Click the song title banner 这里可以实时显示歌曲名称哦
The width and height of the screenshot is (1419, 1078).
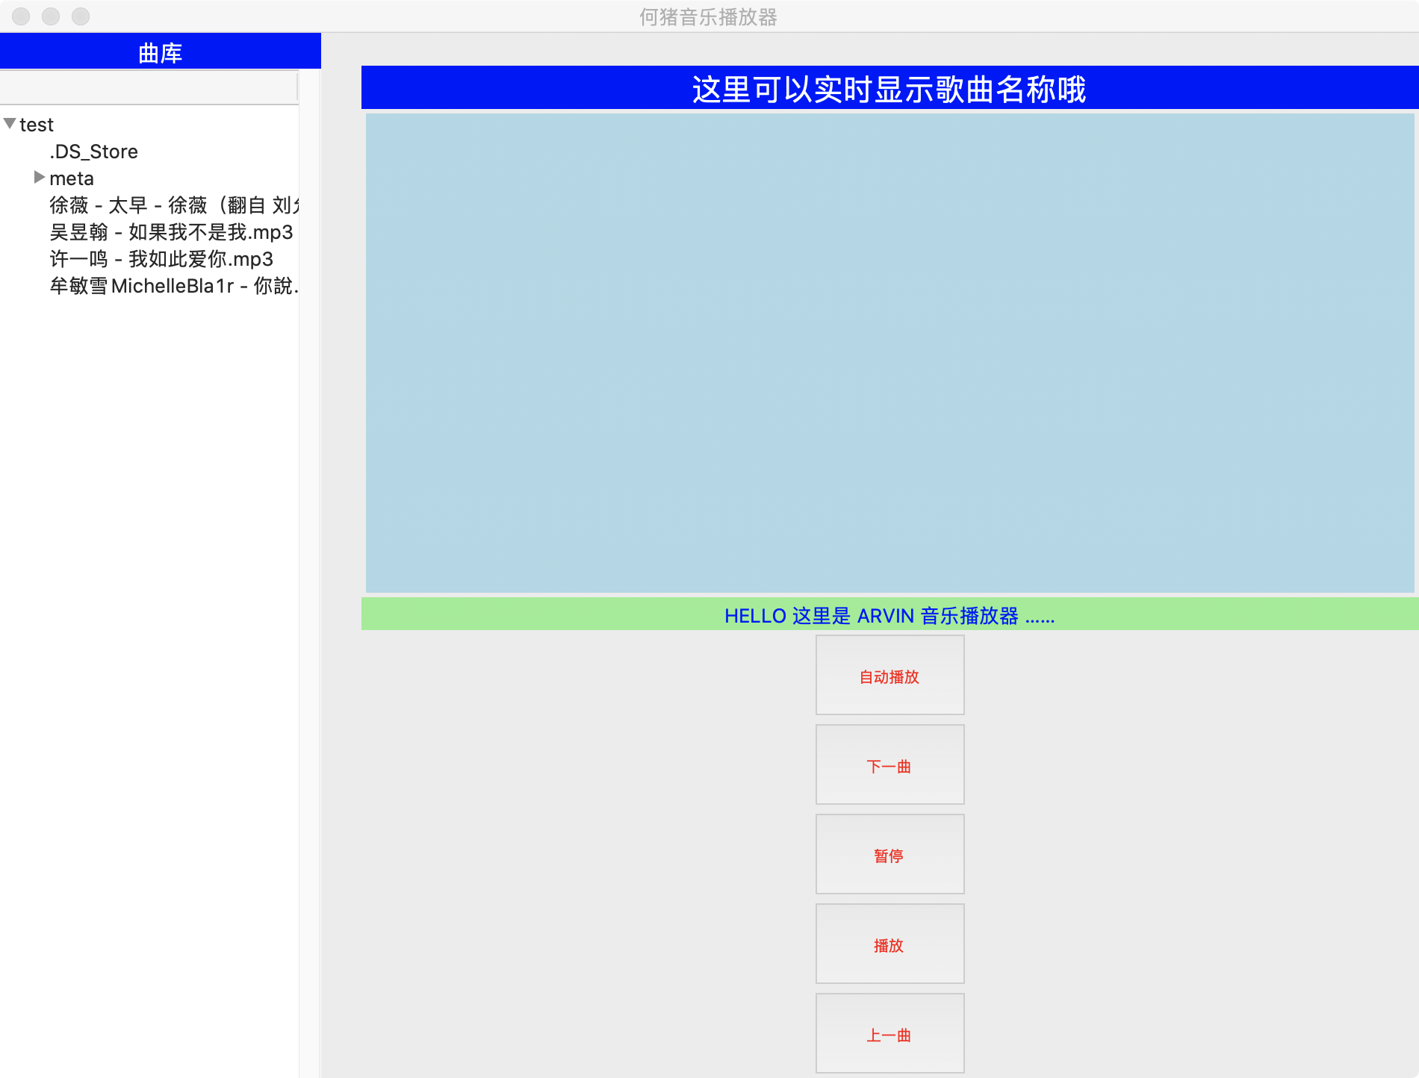(x=889, y=90)
